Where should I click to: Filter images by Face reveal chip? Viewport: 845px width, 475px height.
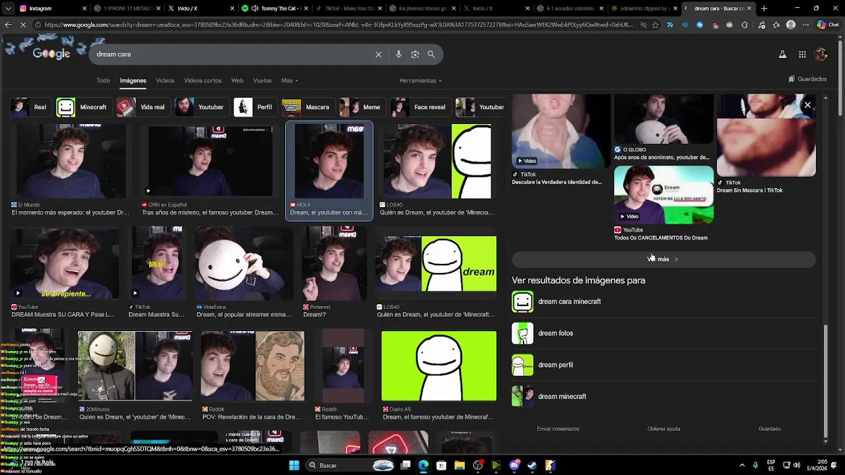(x=420, y=107)
